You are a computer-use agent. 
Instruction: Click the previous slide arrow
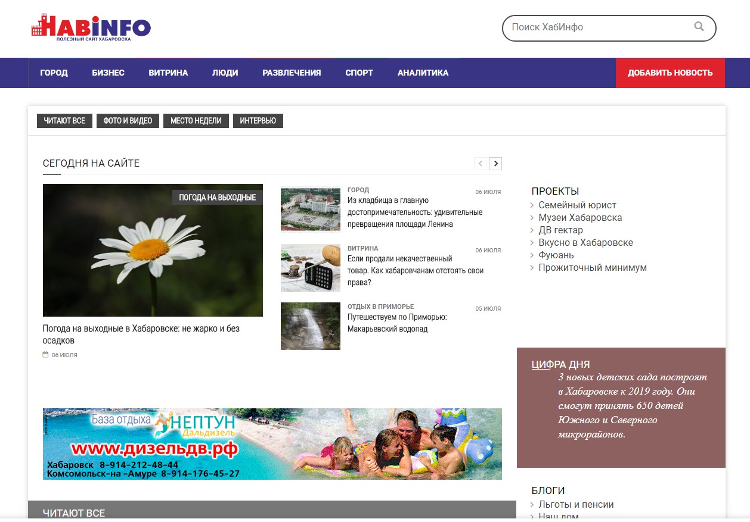coord(481,164)
